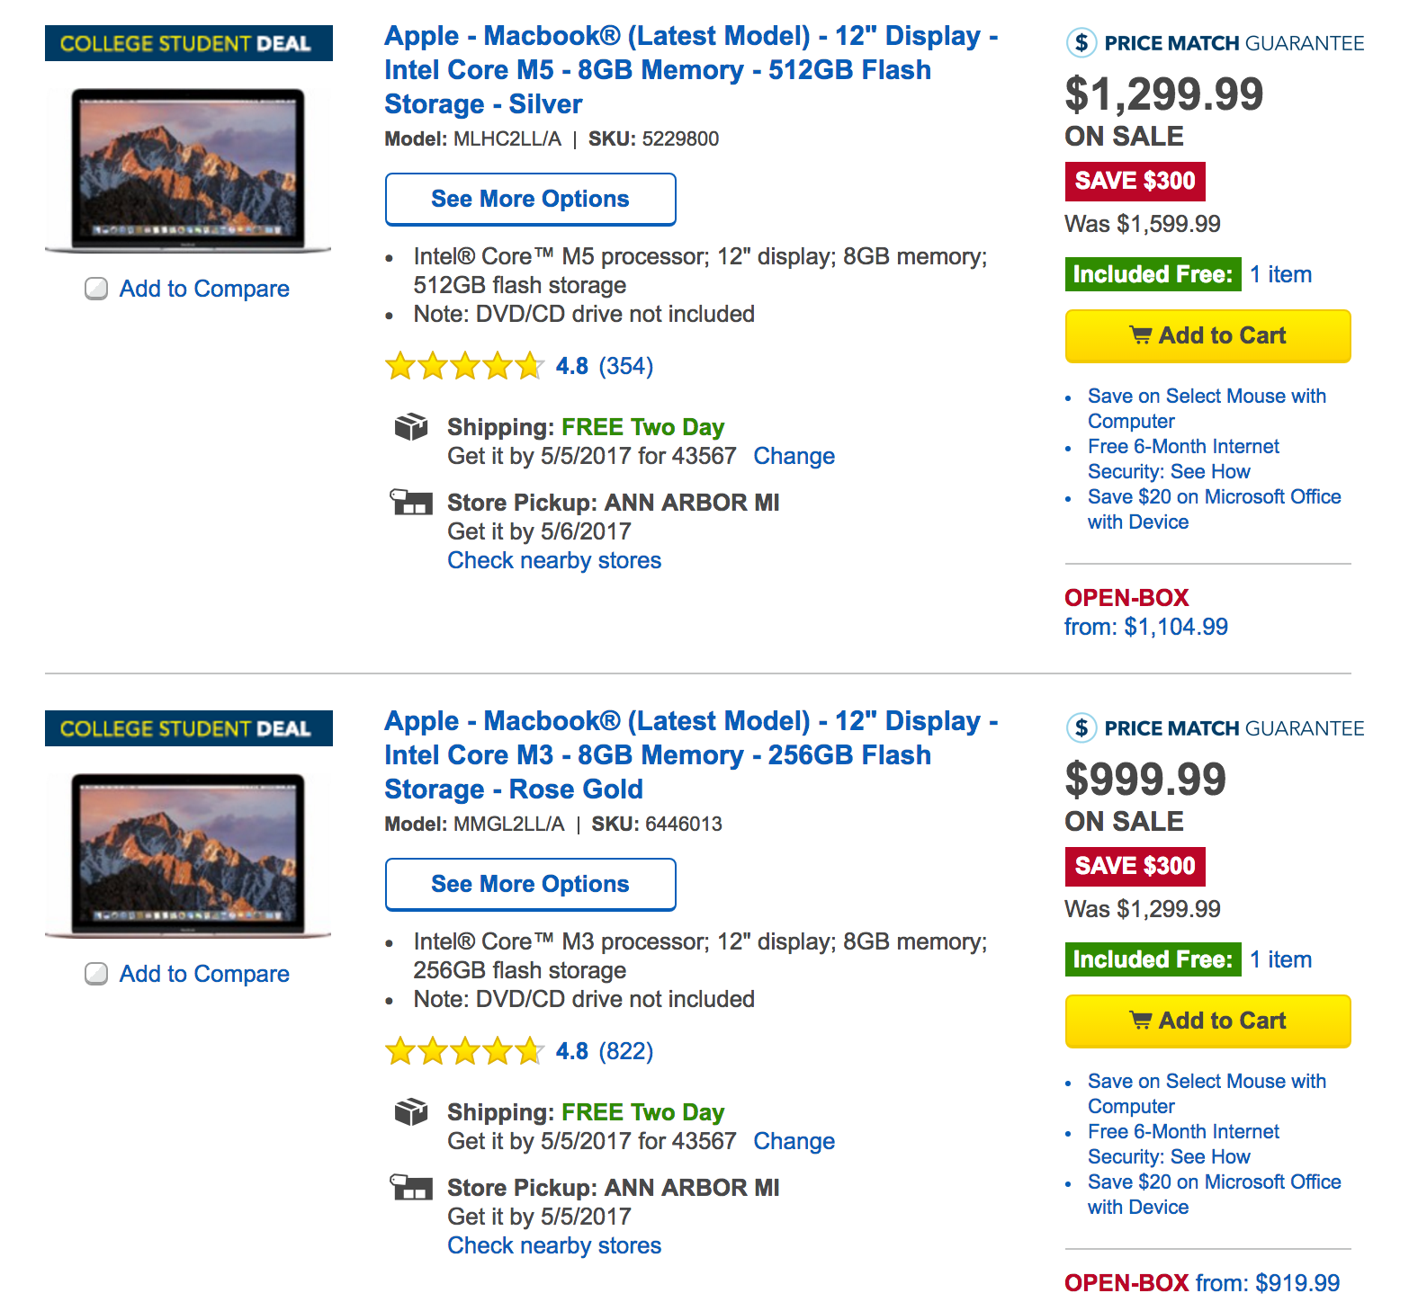Click the price match dollar icon on first listing
The width and height of the screenshot is (1409, 1311).
[1081, 42]
